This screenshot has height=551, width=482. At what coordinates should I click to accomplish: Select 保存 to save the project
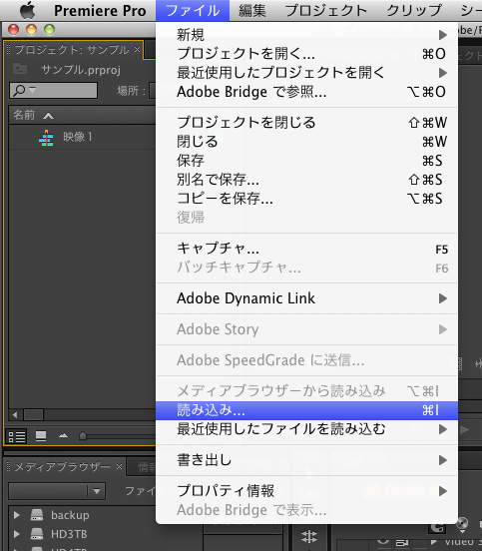click(306, 161)
